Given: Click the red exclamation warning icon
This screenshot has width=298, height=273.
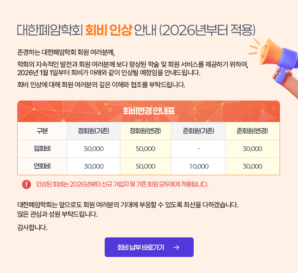Looking at the screenshot, I should (x=27, y=184).
